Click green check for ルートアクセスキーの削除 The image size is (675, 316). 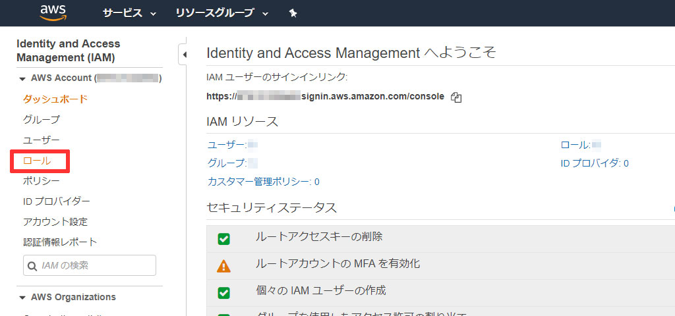(223, 239)
